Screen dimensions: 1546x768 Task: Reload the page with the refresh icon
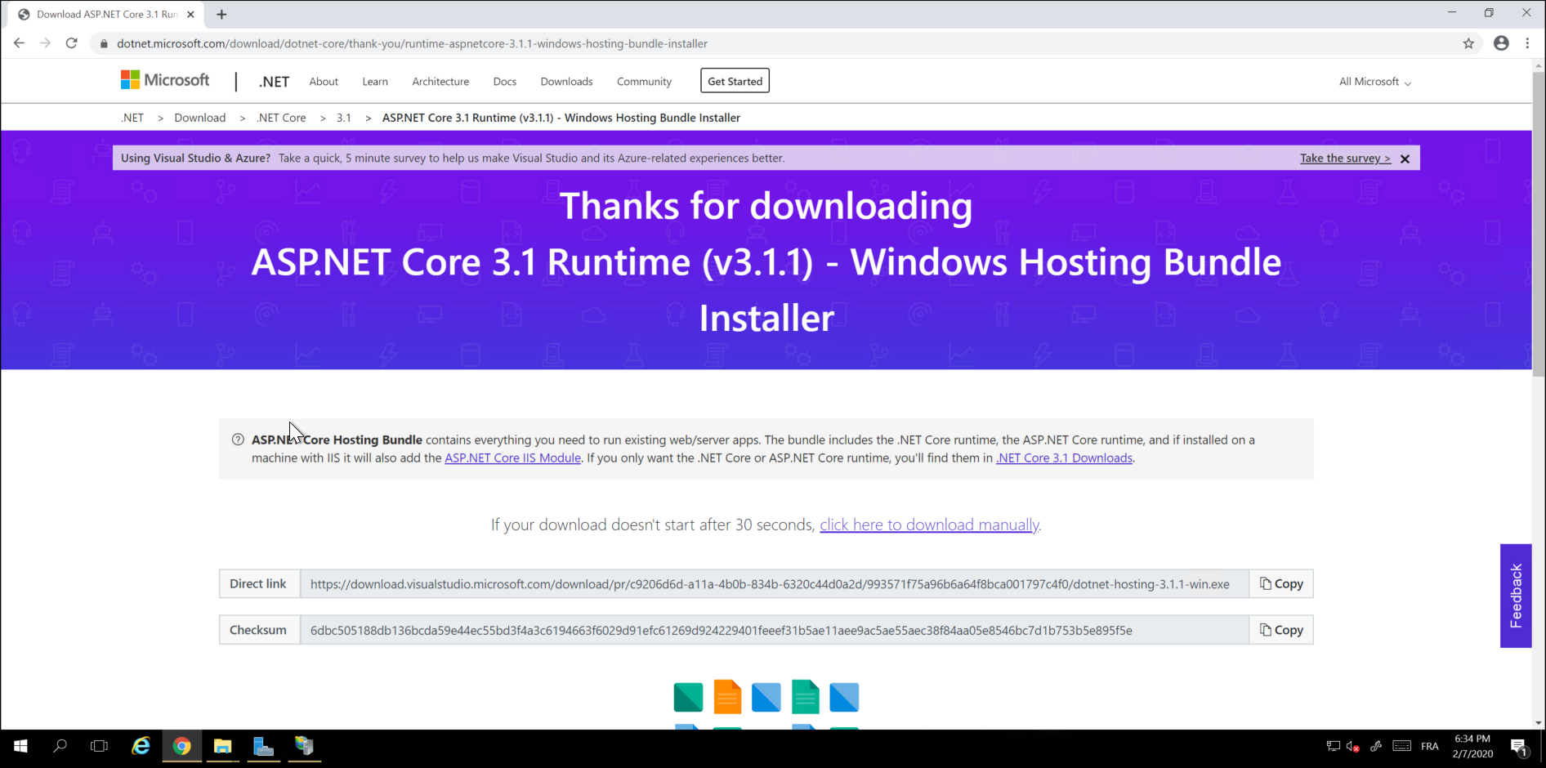[x=72, y=42]
